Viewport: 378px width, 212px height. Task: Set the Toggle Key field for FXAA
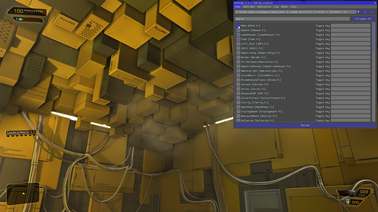coord(351,39)
